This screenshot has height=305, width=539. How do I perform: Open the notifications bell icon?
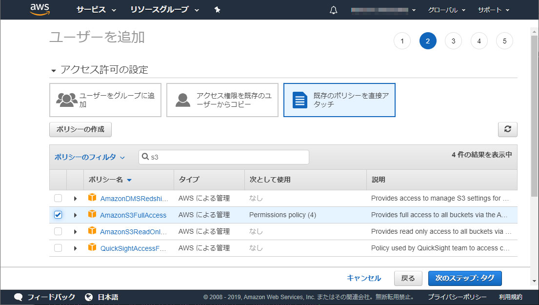coord(334,10)
